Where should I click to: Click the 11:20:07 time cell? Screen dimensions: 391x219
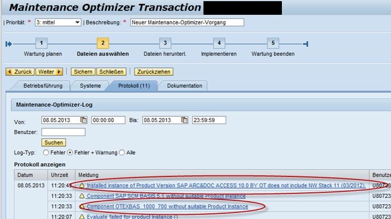click(61, 217)
